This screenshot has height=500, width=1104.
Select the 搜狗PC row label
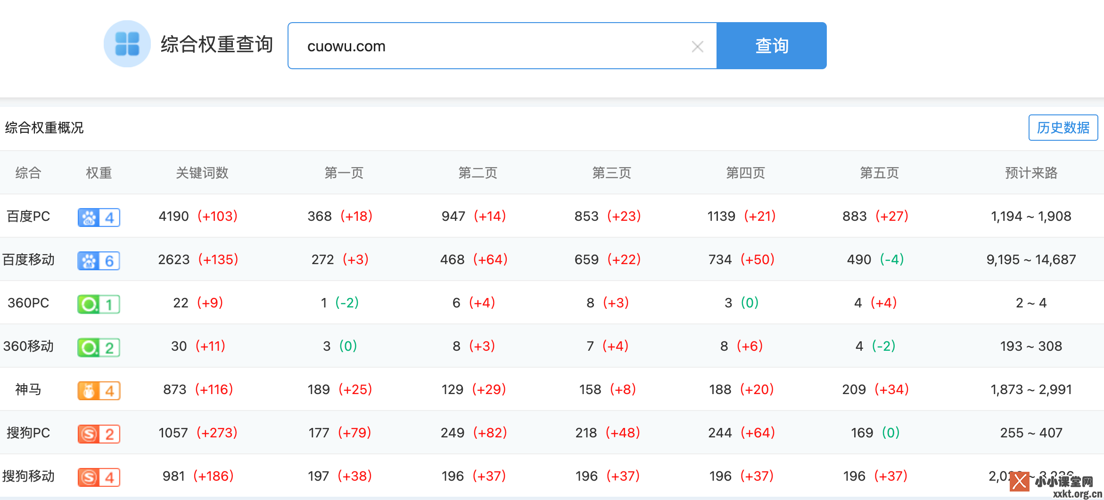click(x=28, y=433)
